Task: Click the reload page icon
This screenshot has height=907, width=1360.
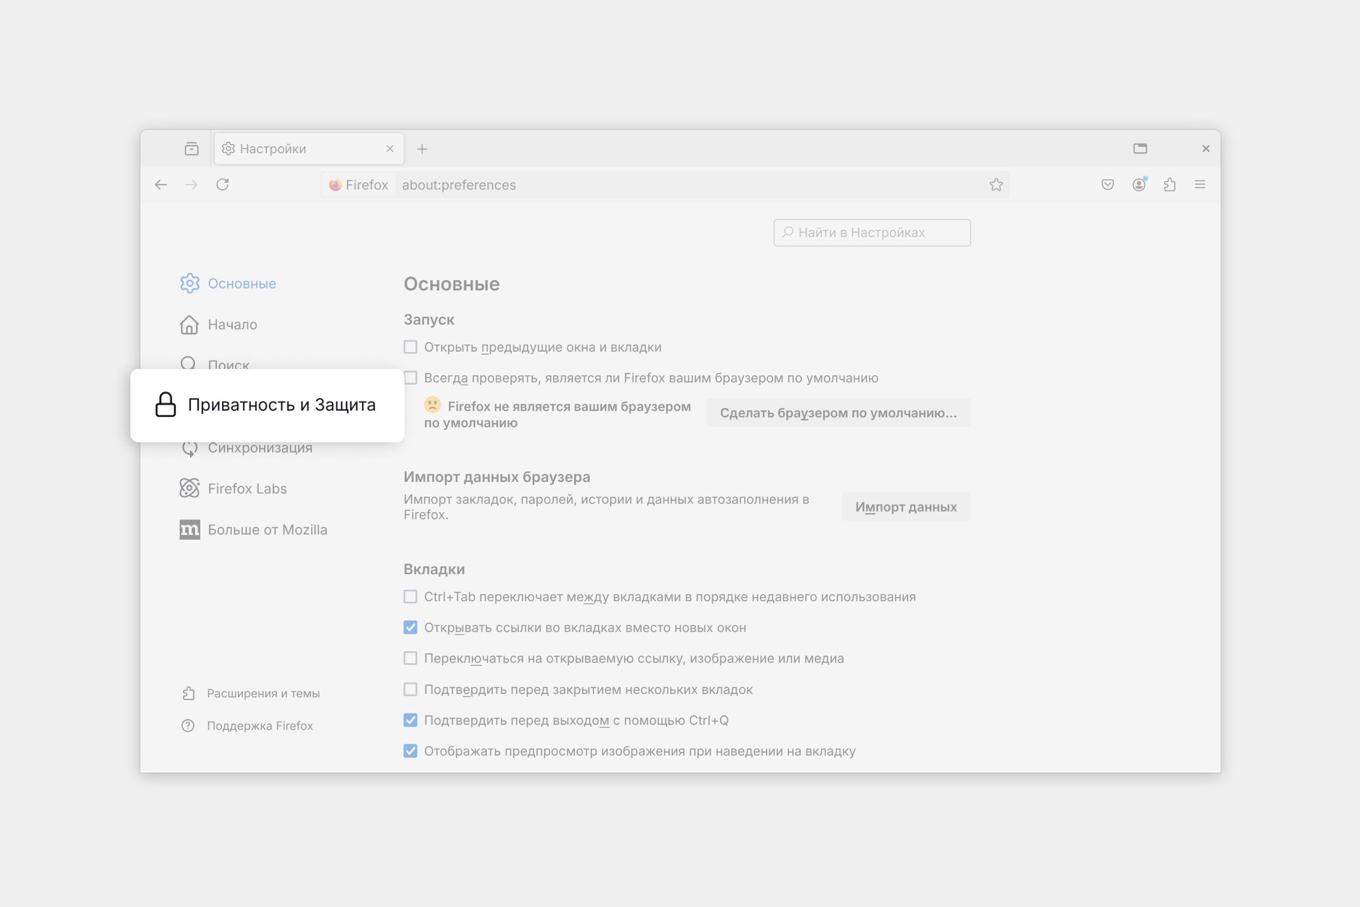Action: (223, 184)
